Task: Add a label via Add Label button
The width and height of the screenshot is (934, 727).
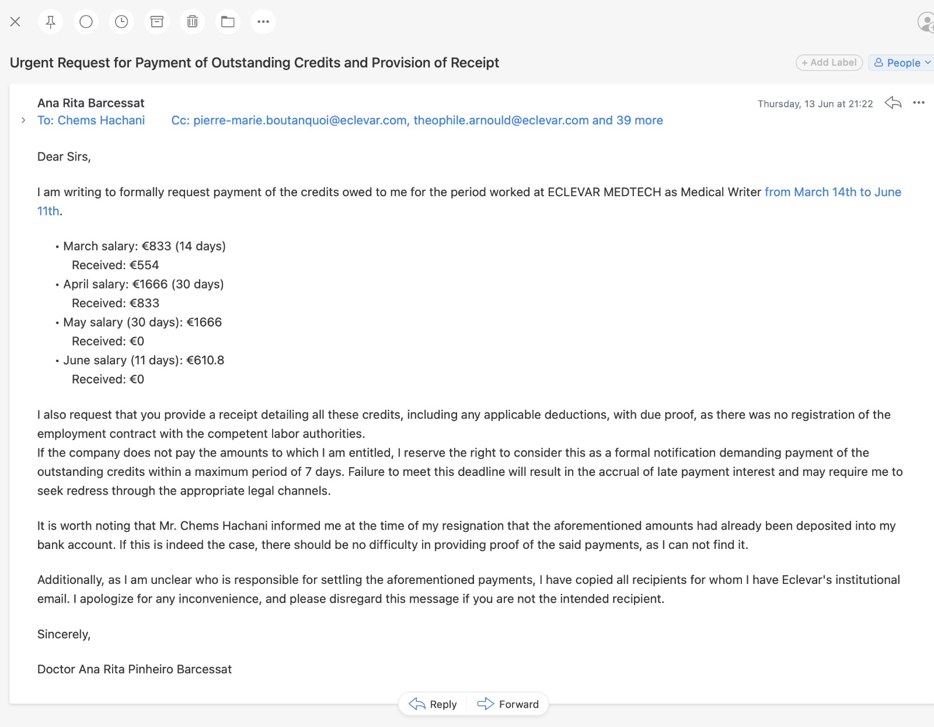Action: (829, 62)
